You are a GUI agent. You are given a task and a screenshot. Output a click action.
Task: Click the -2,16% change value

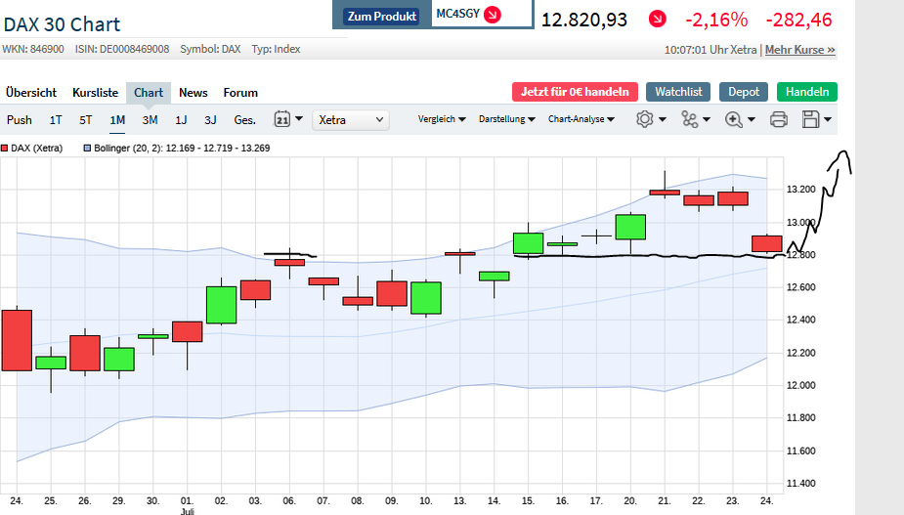[x=716, y=20]
